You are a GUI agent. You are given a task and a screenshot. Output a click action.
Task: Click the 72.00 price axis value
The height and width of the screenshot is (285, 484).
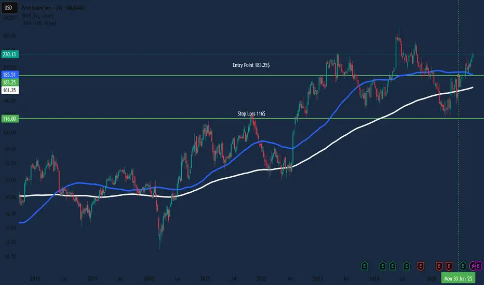coord(10,163)
